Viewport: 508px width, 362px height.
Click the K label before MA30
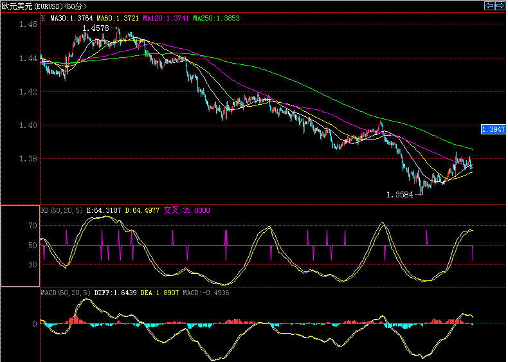coord(44,18)
